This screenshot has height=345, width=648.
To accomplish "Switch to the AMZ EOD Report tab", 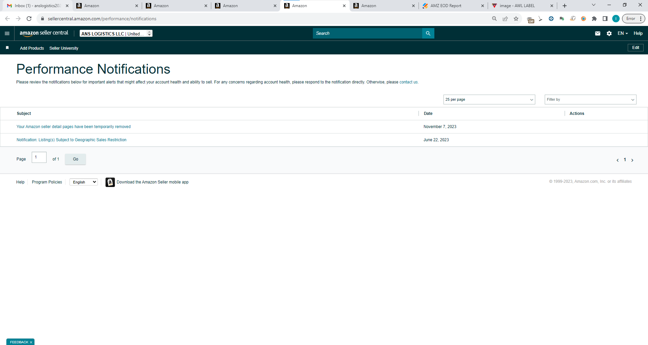I will click(x=453, y=6).
